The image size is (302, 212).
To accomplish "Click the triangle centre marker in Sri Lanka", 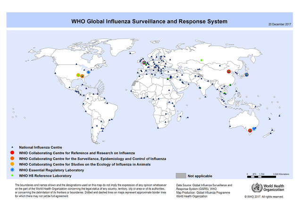I will click(x=206, y=96).
